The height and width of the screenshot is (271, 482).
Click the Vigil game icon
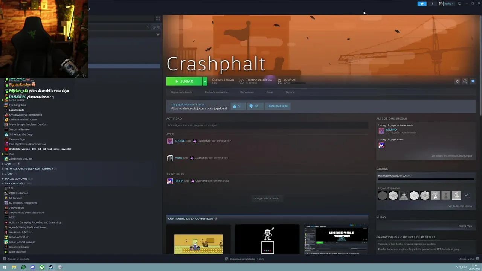[x=6, y=154]
